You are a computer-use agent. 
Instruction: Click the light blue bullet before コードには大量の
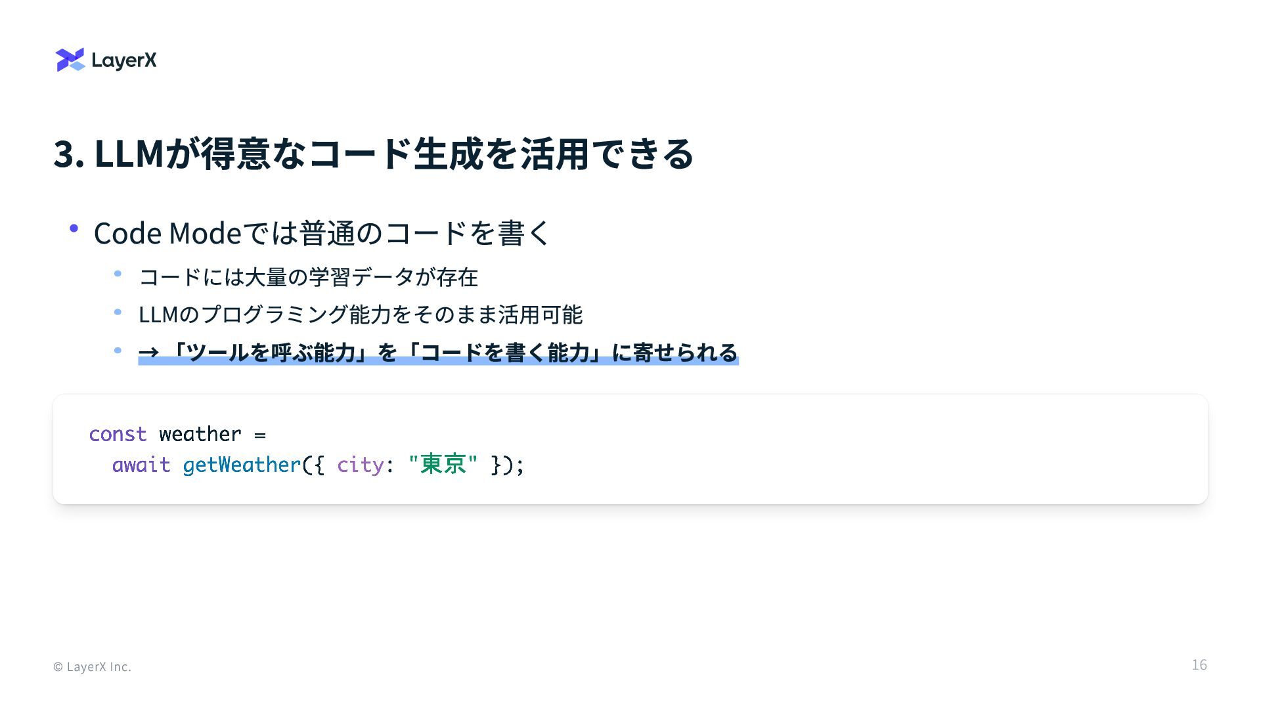click(x=118, y=274)
